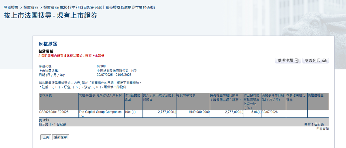Open the 30/07/2026 event date link
Screen dimensions: 346x148
[x=270, y=112]
